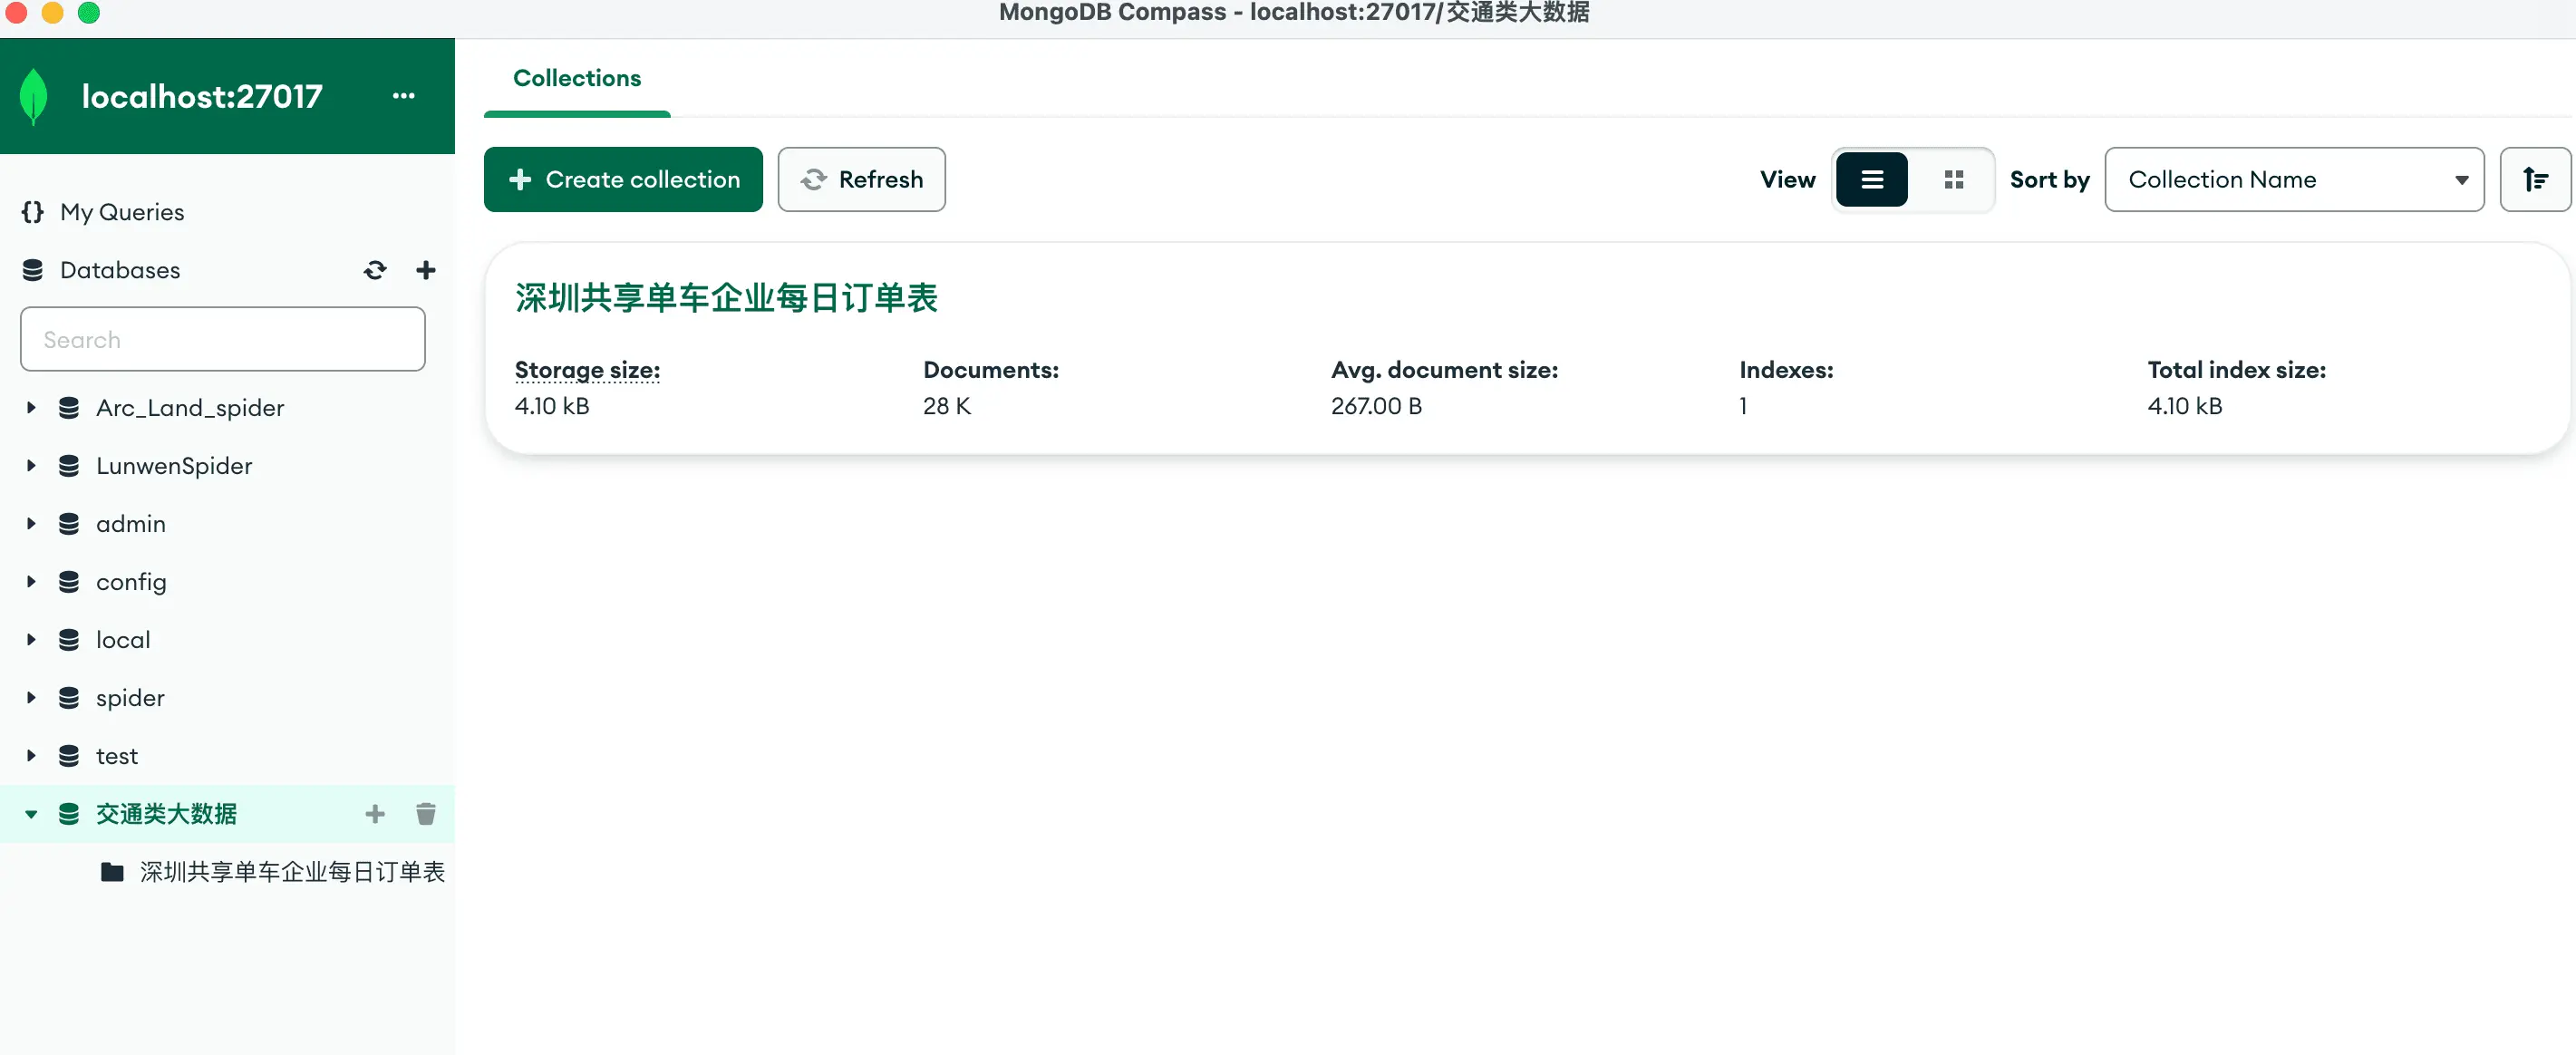Collapse the 交通类大数据 database

[31, 812]
